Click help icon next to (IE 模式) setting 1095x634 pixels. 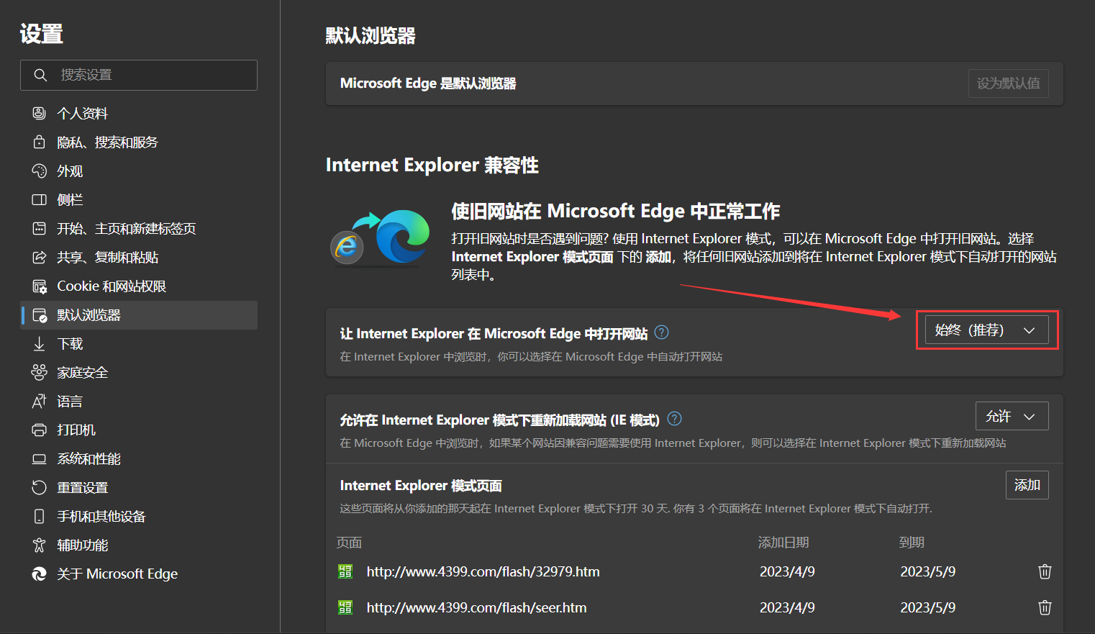[674, 419]
